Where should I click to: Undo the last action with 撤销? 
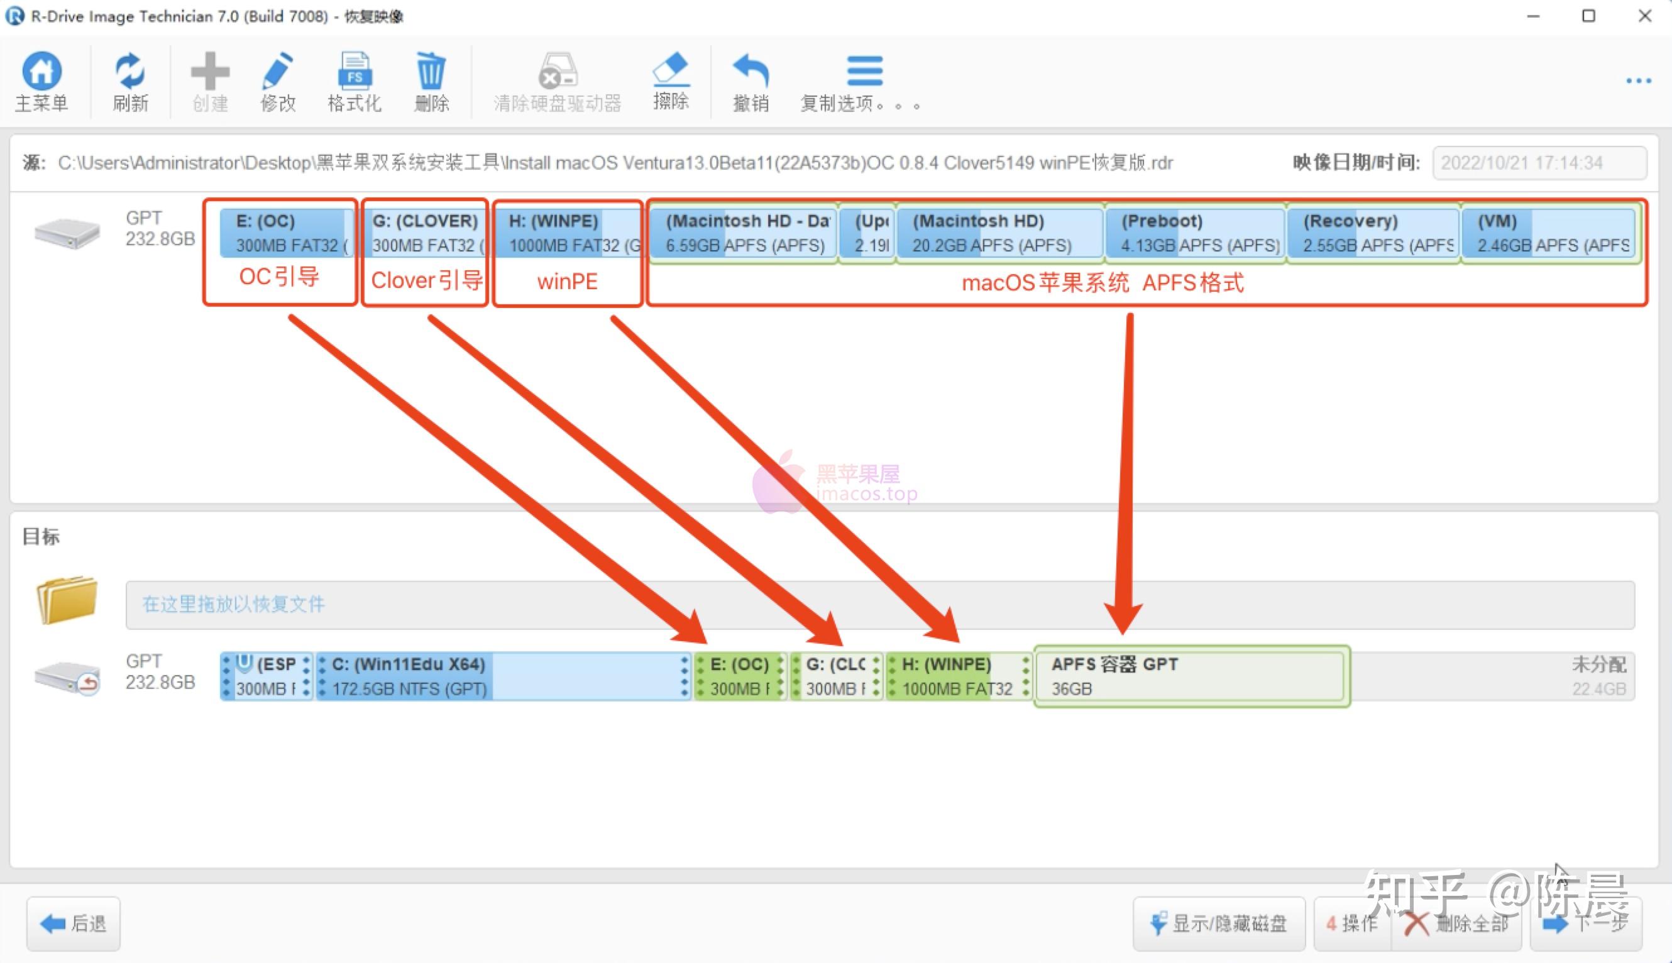pos(750,80)
